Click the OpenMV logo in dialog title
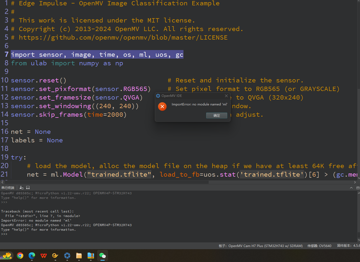360x262 pixels. coord(158,96)
